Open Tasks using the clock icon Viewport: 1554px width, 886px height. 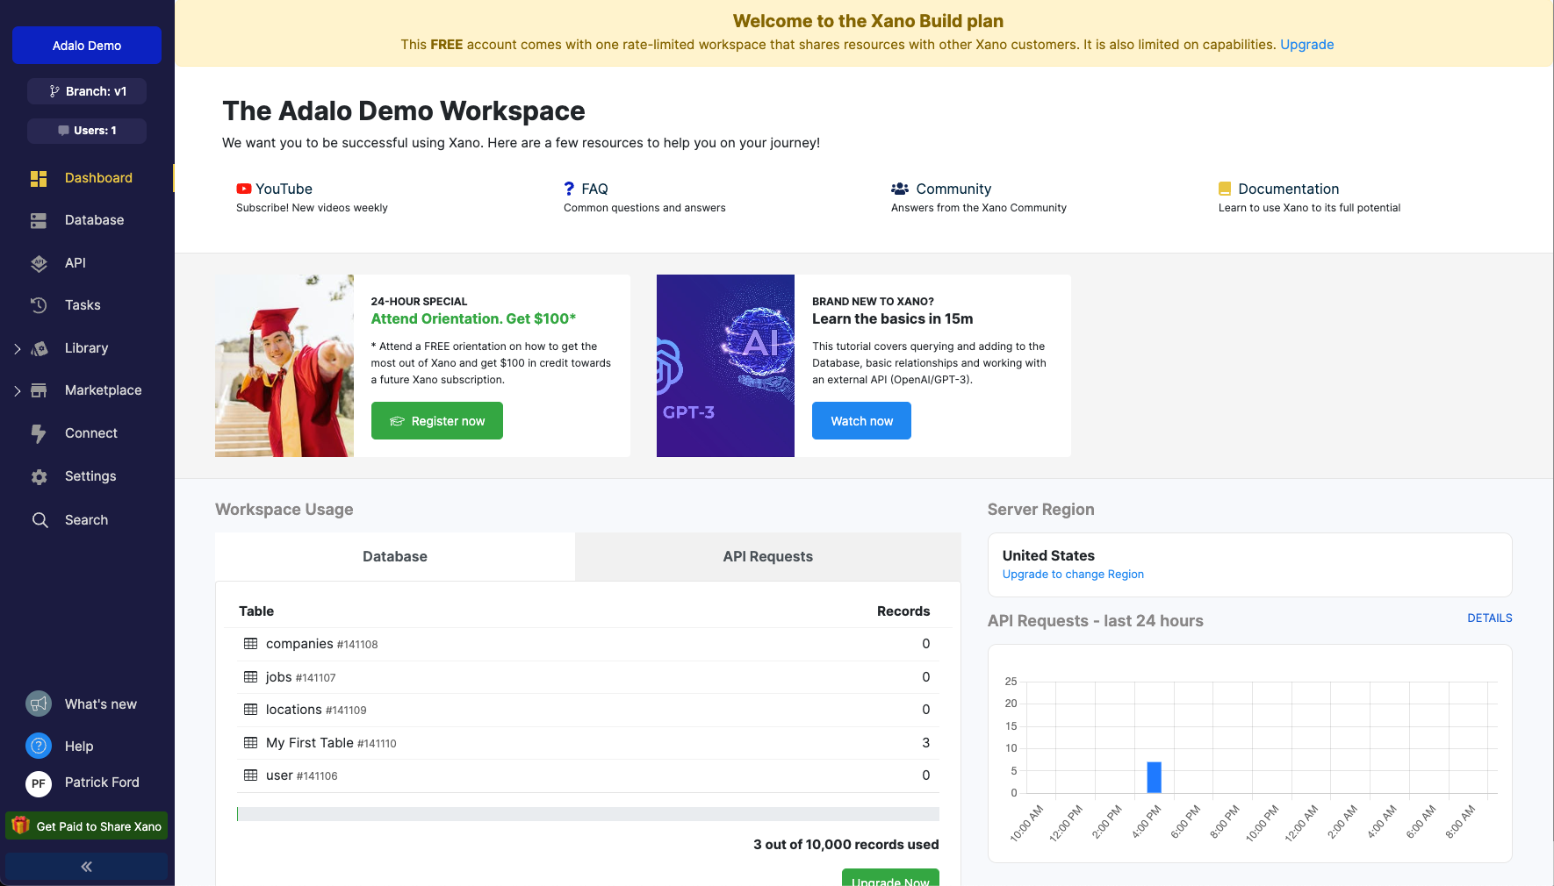pyautogui.click(x=39, y=305)
